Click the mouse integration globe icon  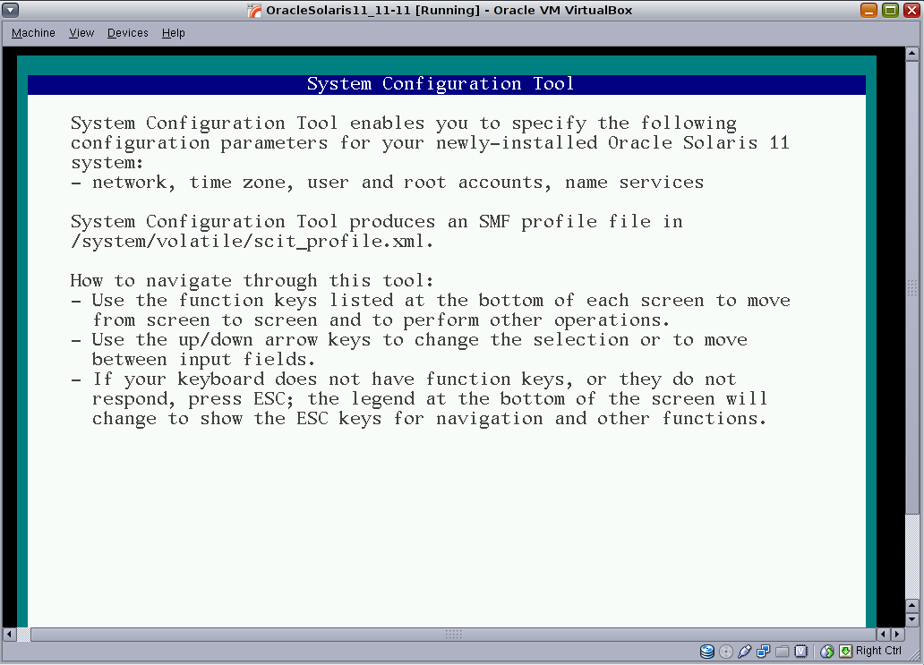826,651
